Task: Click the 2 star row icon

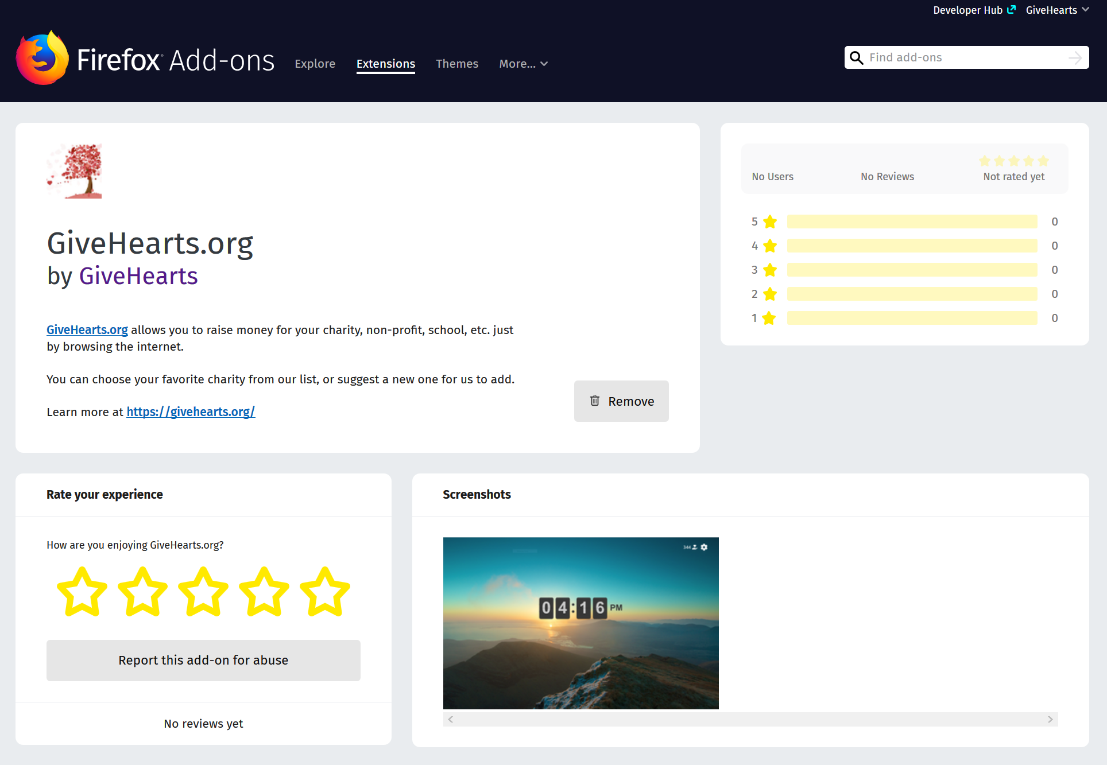Action: tap(770, 294)
